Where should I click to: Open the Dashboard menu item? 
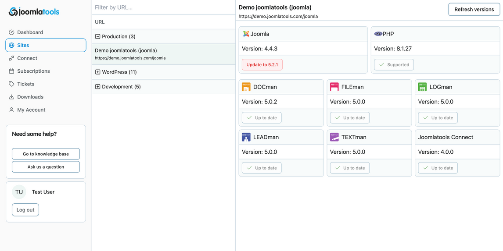tap(46, 32)
